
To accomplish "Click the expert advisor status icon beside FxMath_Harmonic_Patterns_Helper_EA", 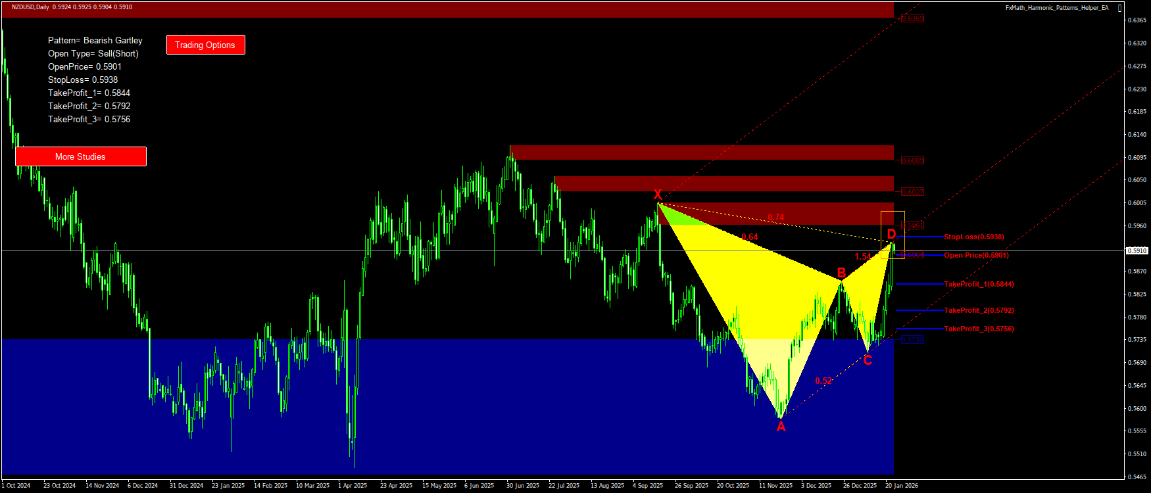I will [1119, 8].
